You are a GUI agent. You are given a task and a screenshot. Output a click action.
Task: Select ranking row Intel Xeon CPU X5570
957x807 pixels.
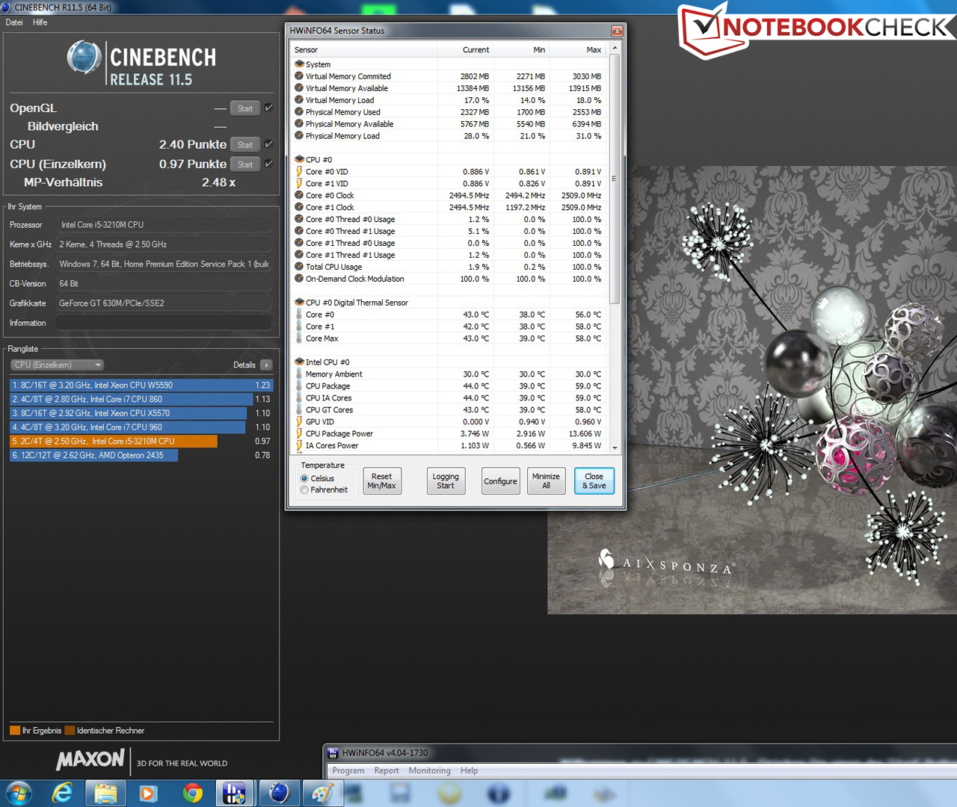pos(141,413)
